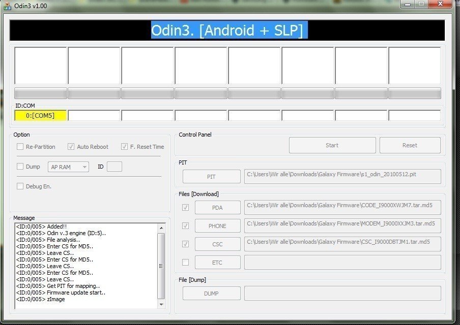
Task: Click the 'Added!!' log line
Action: coord(41,226)
